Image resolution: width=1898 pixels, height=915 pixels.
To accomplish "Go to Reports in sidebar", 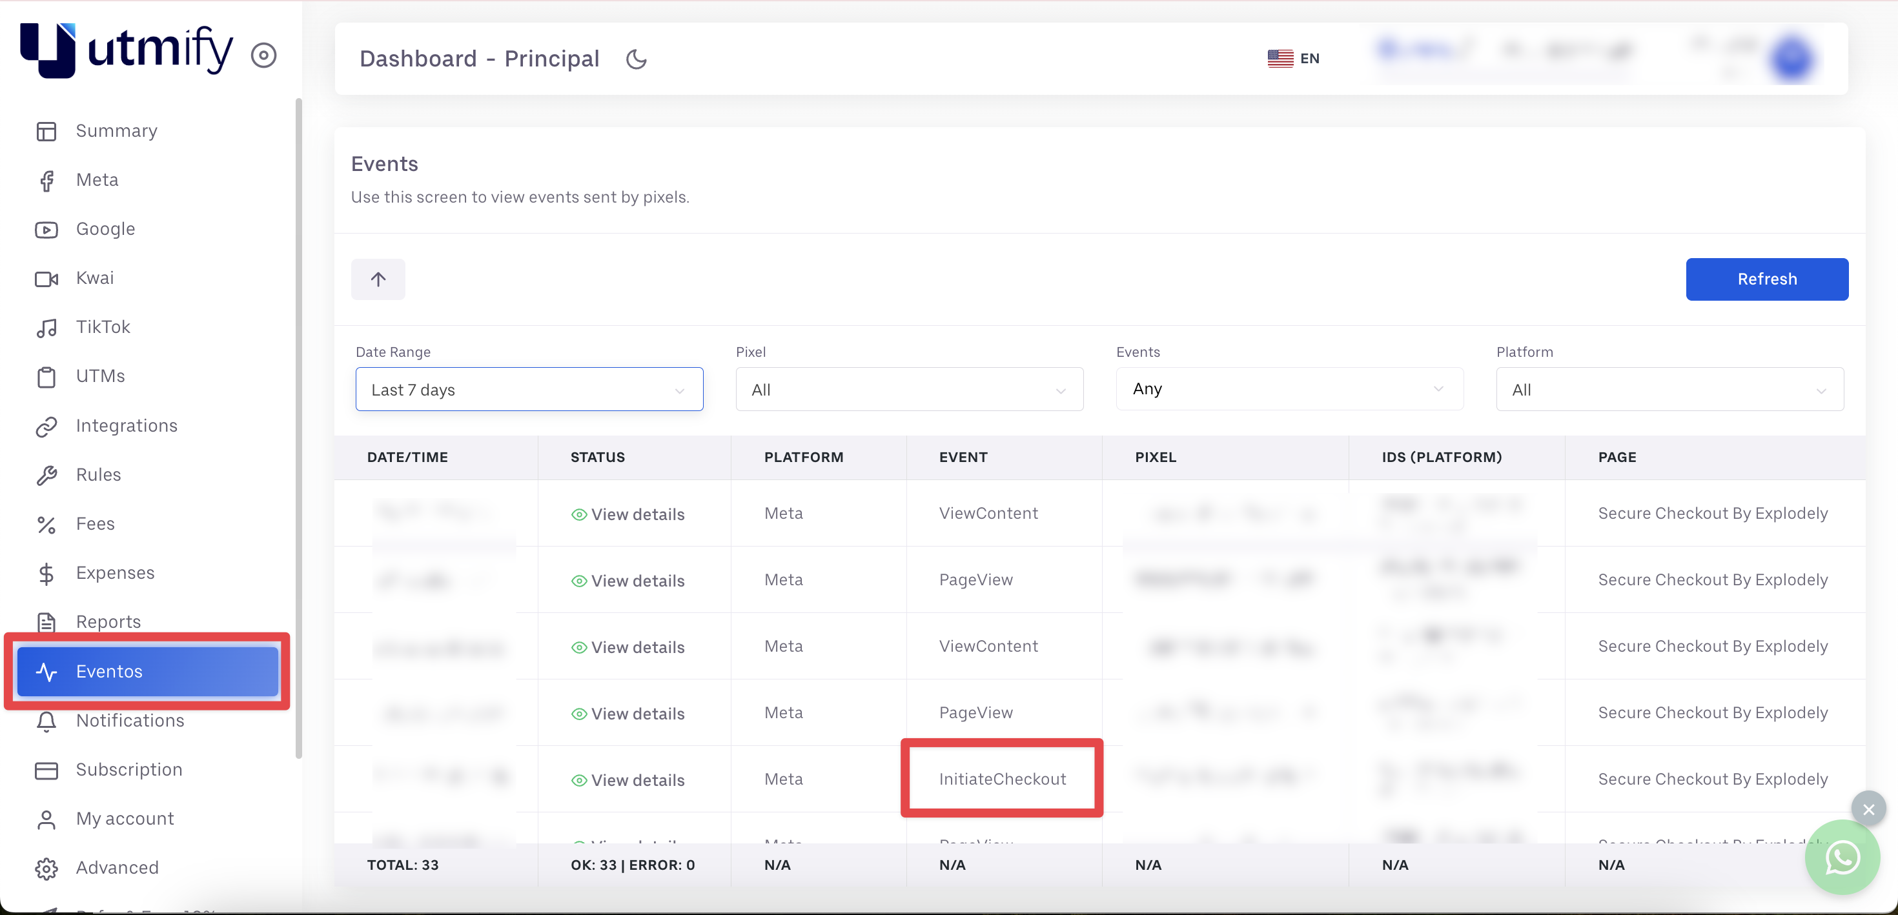I will tap(108, 623).
